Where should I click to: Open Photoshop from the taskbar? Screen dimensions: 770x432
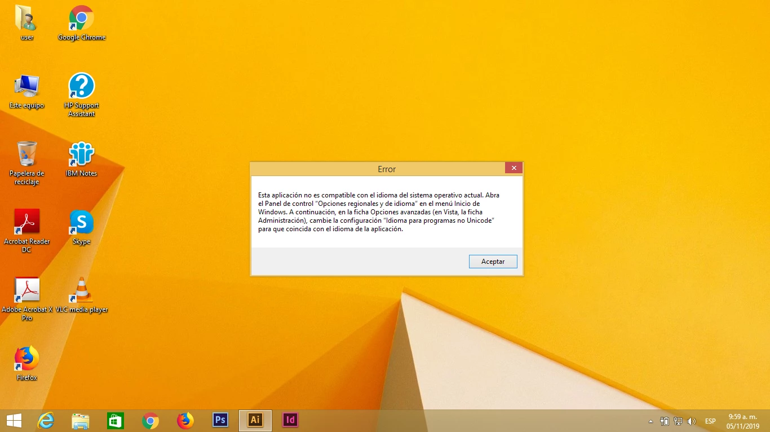tap(220, 420)
